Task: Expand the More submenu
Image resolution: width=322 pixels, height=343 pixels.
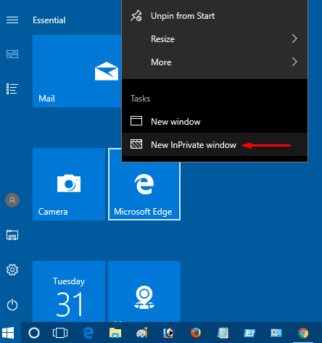Action: coord(215,62)
